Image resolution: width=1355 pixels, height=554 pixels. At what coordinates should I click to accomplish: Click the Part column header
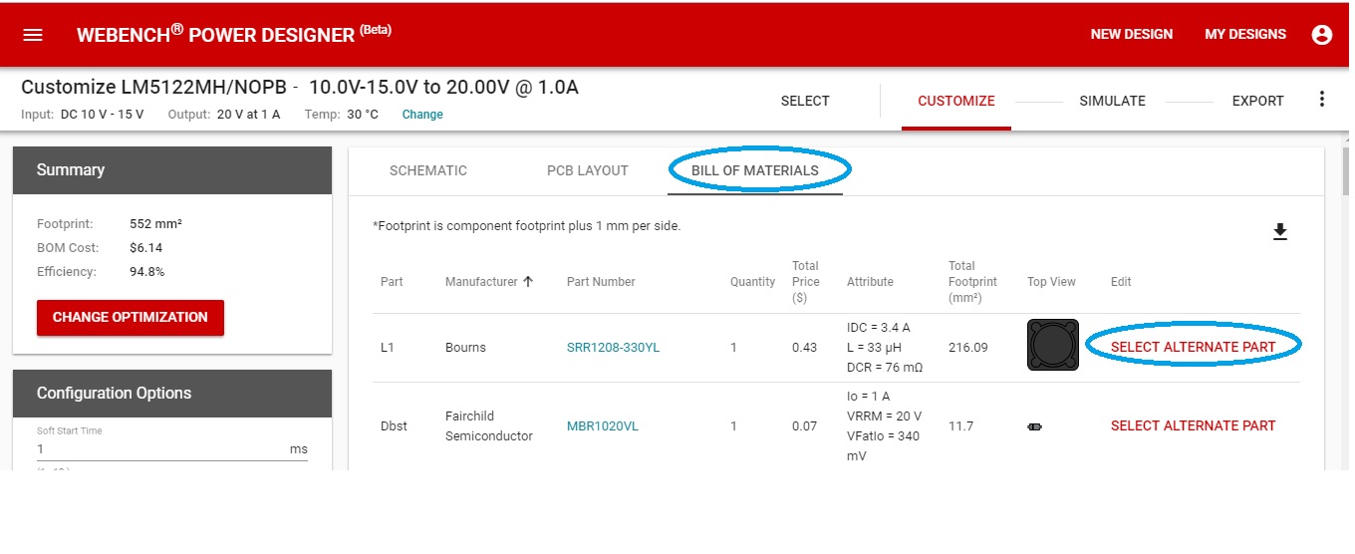(x=392, y=282)
